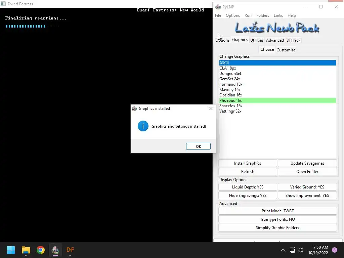Toggle Varied Ground: YES setting
Image resolution: width=344 pixels, height=258 pixels.
(x=307, y=187)
